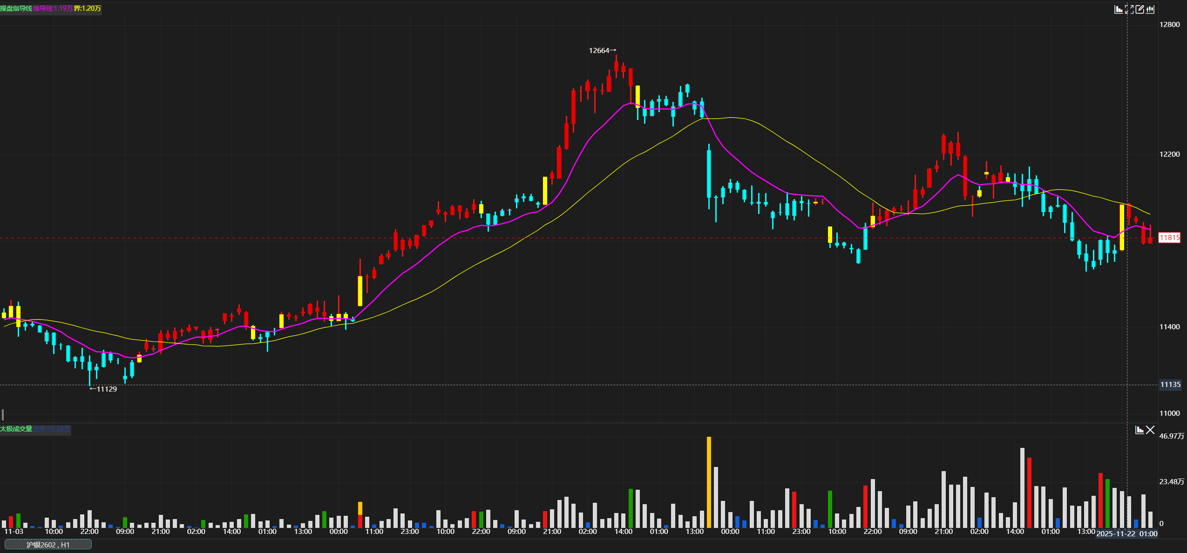Image resolution: width=1187 pixels, height=553 pixels.
Task: Click the red 11815 current price tag
Action: point(1169,238)
